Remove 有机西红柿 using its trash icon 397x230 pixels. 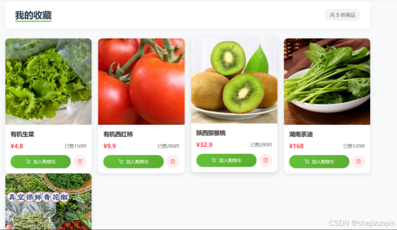[x=173, y=161]
